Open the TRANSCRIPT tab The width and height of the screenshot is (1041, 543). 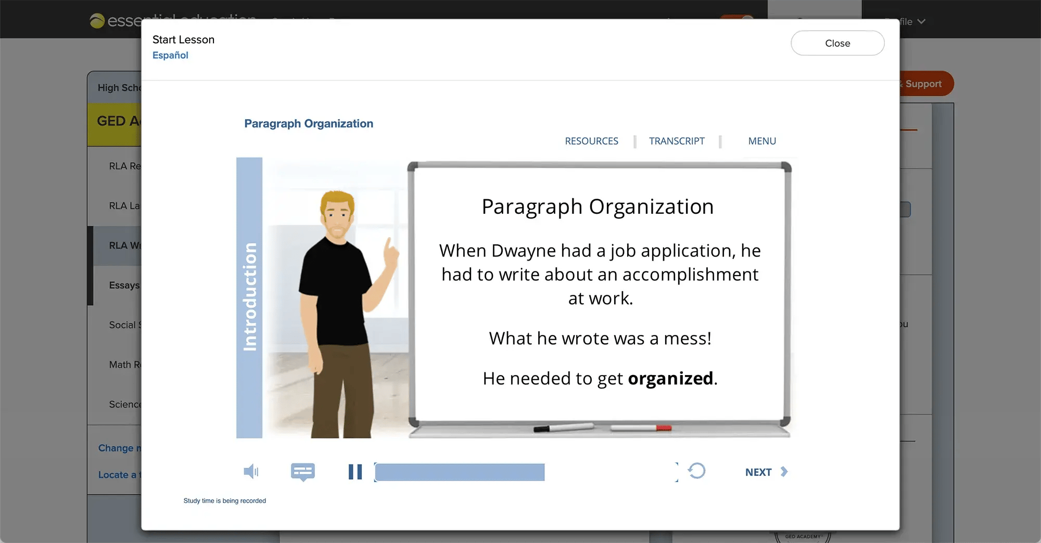(x=676, y=141)
